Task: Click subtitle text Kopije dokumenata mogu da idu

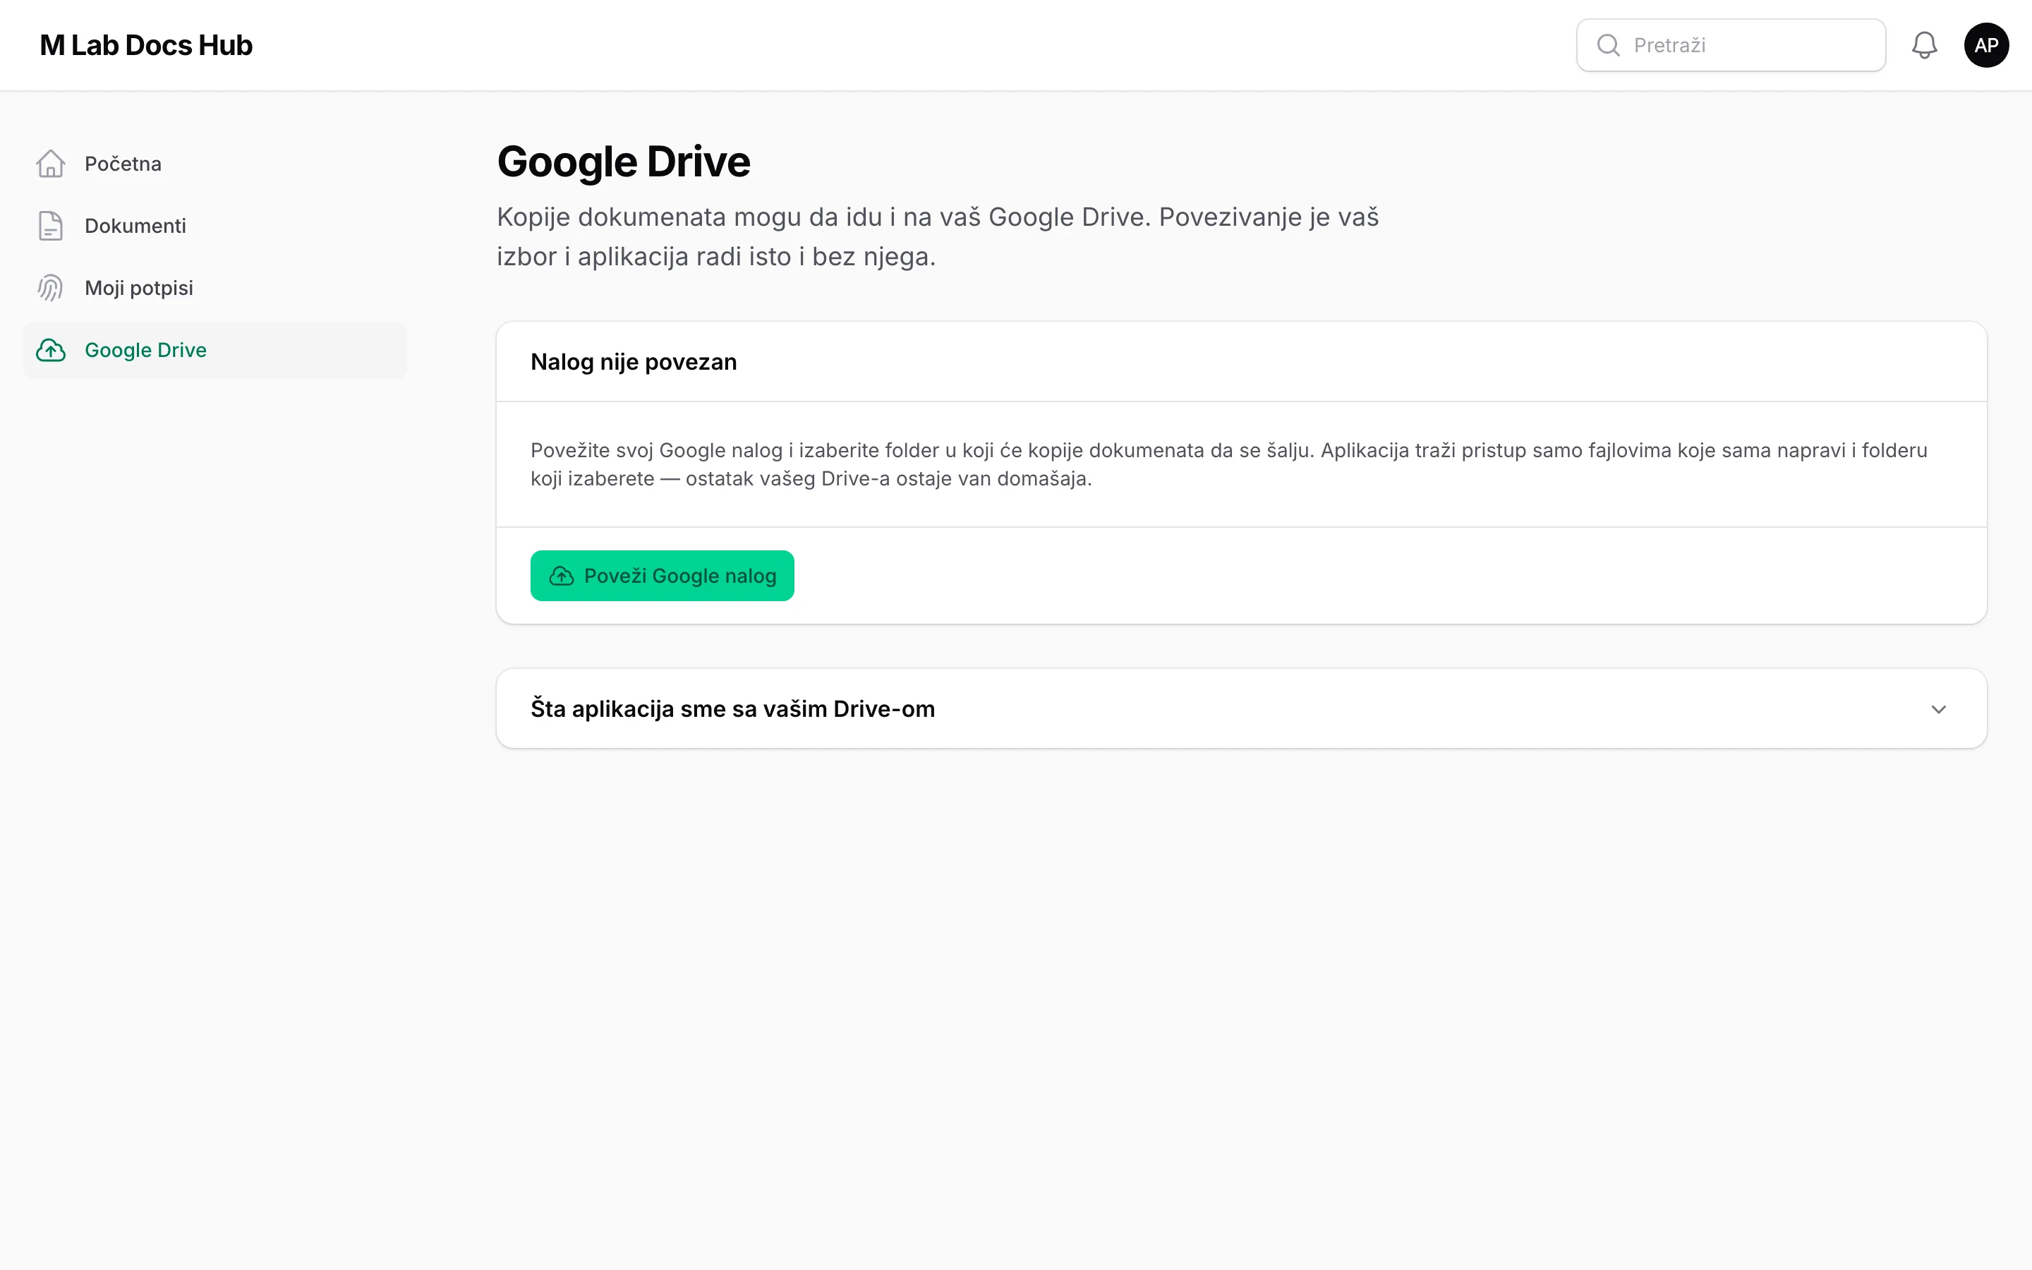Action: point(937,237)
